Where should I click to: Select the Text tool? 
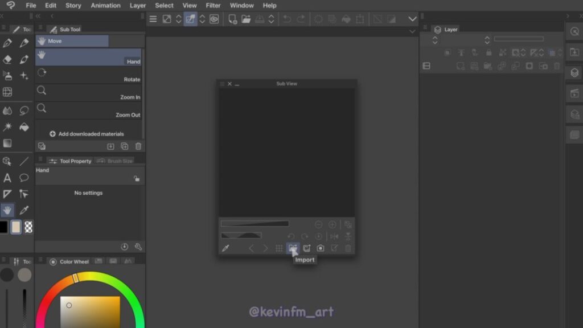click(7, 178)
